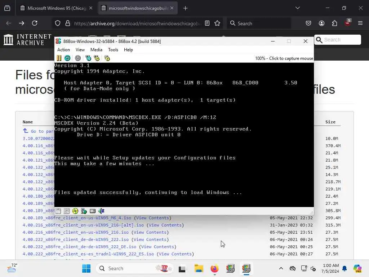Open the taskbar clock showing 1:00 AM
The width and height of the screenshot is (369, 277).
[330, 268]
